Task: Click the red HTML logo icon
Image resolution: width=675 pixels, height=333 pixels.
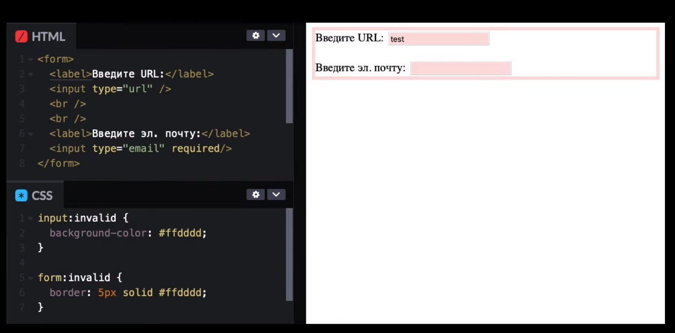Action: click(x=21, y=36)
